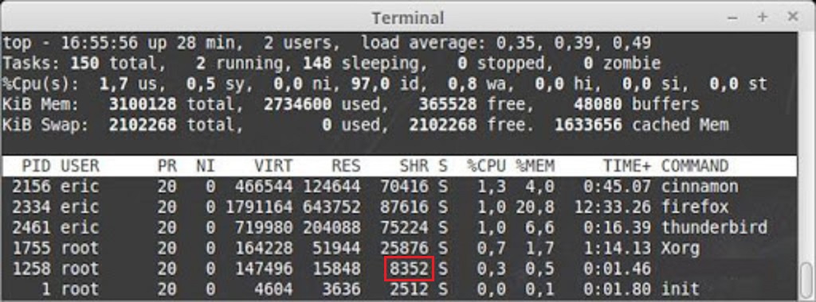Click the init process command name
Viewport: 816px width, 302px height.
point(681,288)
